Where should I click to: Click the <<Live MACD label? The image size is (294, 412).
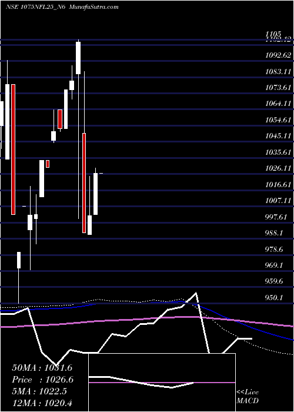coord(248,397)
